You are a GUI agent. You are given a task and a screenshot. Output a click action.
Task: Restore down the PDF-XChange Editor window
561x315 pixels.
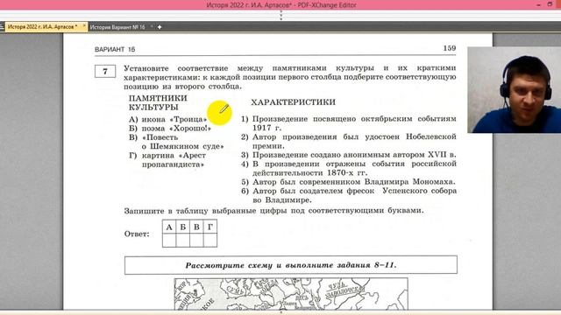point(550,4)
